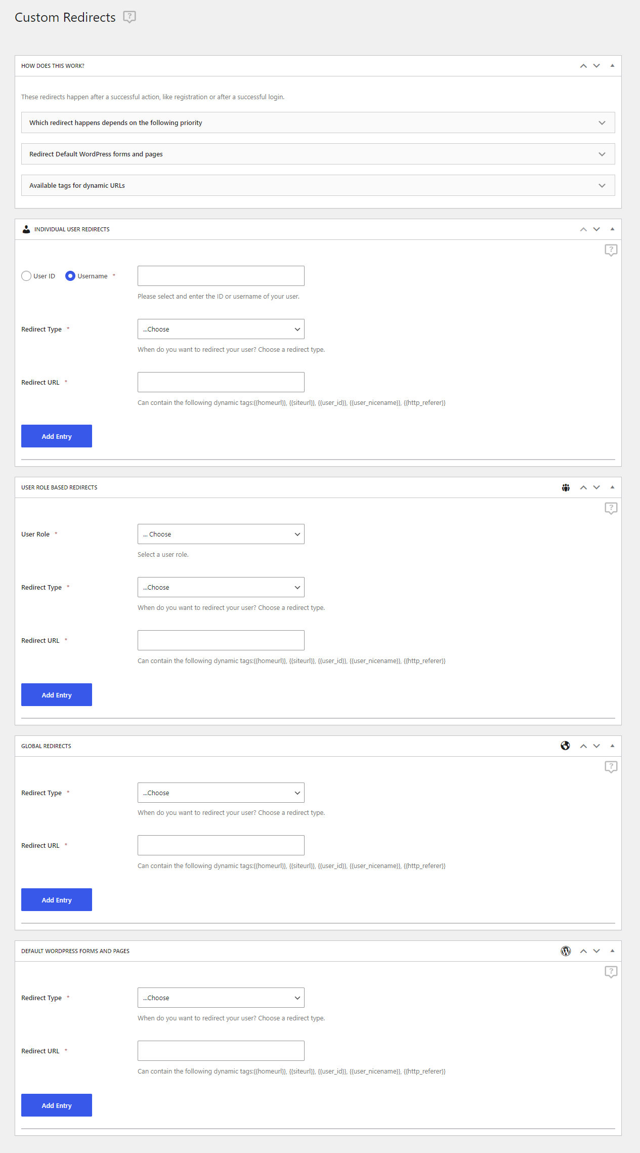Click the WordPress logo icon in panel header
Screen dimensions: 640x1153
click(x=566, y=951)
